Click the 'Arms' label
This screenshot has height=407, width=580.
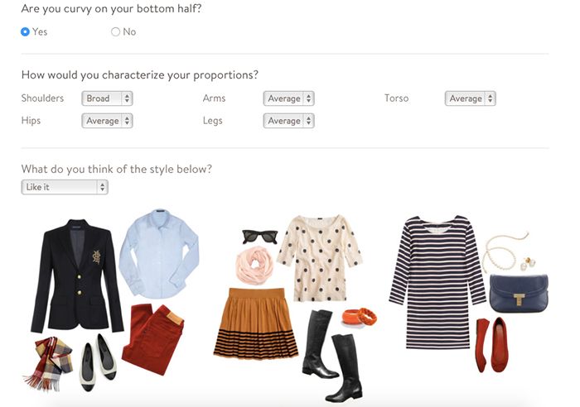coord(214,98)
